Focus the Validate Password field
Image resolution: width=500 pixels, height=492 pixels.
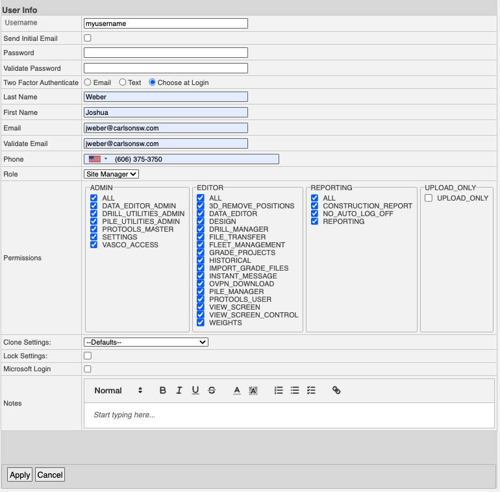click(166, 68)
